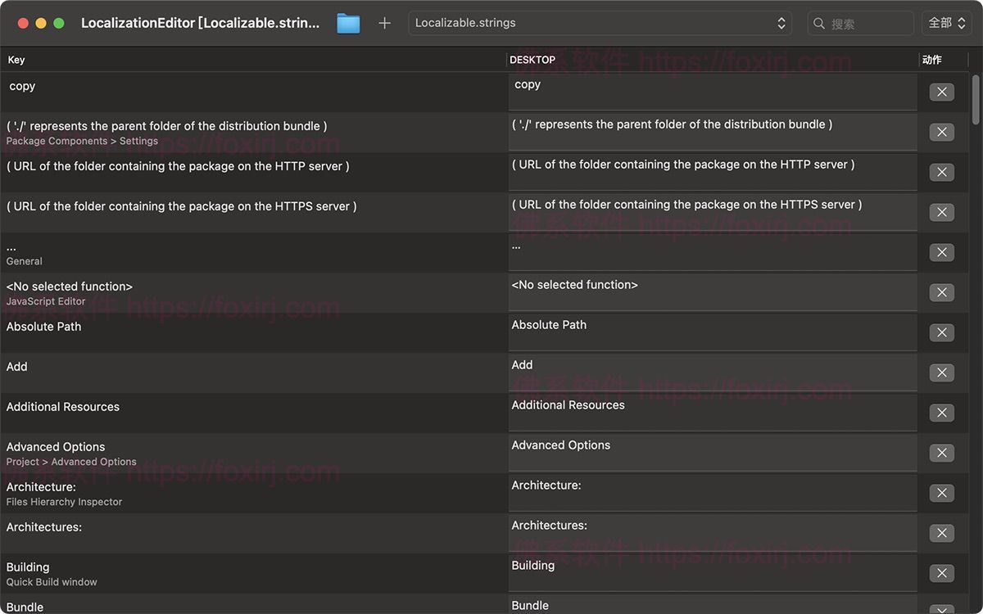Screen dimensions: 983x614
Task: Click the plus icon in toolbar
Action: point(384,24)
